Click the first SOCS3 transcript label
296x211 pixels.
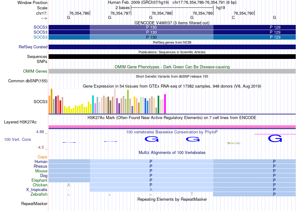click(x=41, y=27)
